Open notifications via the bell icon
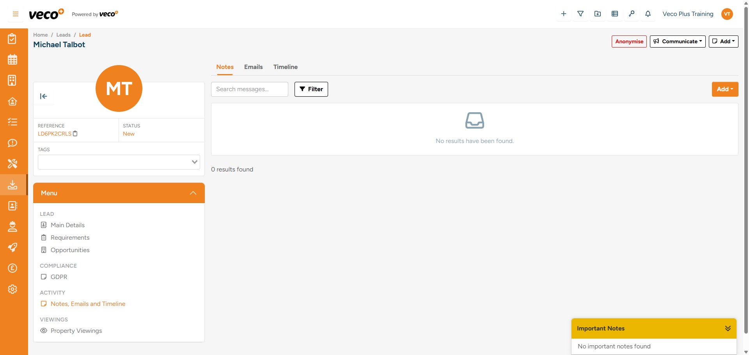The image size is (749, 355). click(x=648, y=14)
